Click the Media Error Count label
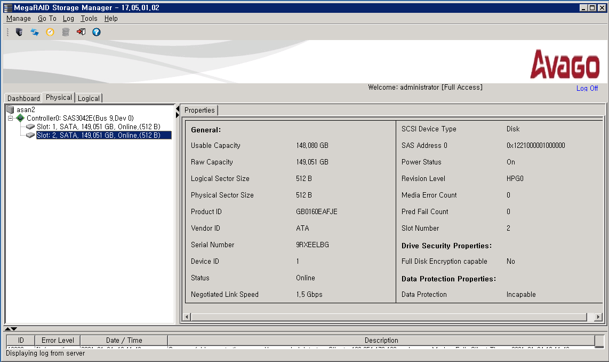 [x=429, y=195]
